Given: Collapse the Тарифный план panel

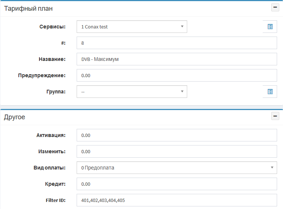Looking at the screenshot, I should click(x=275, y=8).
